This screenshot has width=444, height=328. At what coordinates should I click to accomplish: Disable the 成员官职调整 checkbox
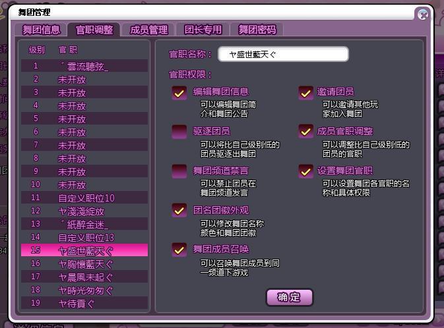point(306,132)
